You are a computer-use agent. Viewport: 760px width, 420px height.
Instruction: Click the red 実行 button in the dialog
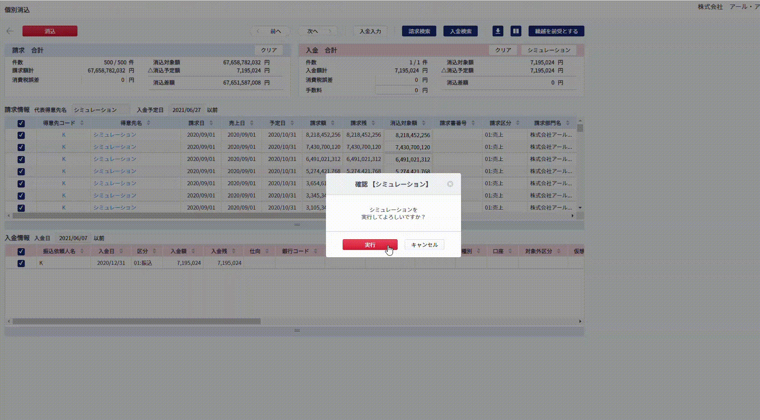coord(370,245)
